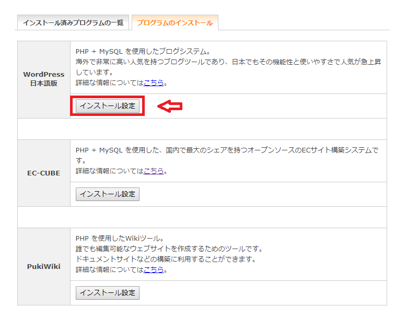
Task: Open the こちら link in WordPress description
Action: click(154, 83)
